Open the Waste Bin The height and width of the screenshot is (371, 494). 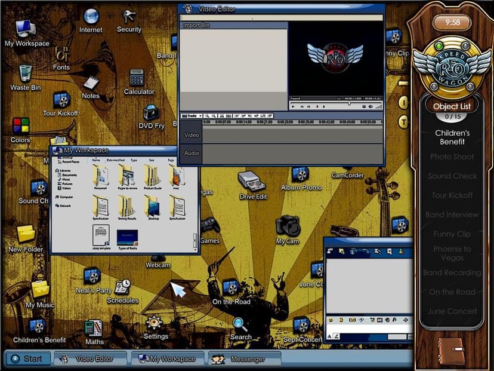25,73
